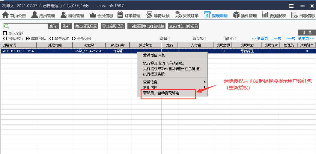Screen dimensions: 316x154
Task: Choose 发送微信消息 from context menu
Action: (x=154, y=55)
